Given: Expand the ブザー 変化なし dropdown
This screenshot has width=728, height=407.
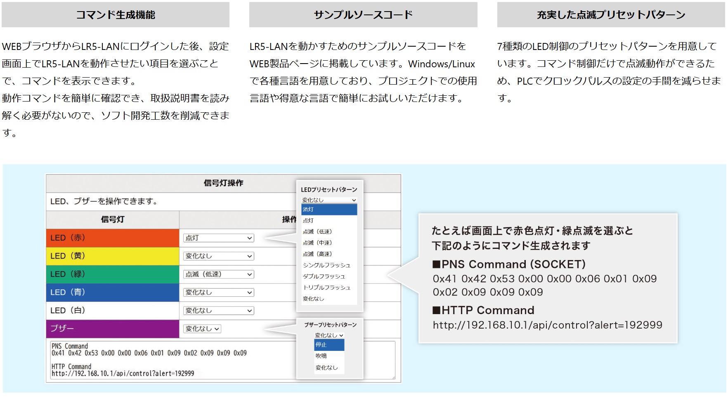Looking at the screenshot, I should pos(202,329).
